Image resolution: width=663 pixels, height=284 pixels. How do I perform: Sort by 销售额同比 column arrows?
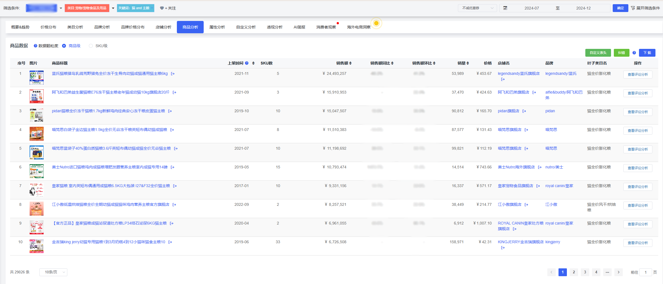tap(392, 63)
